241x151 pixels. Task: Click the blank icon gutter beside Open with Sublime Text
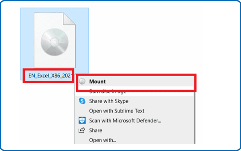click(x=82, y=111)
